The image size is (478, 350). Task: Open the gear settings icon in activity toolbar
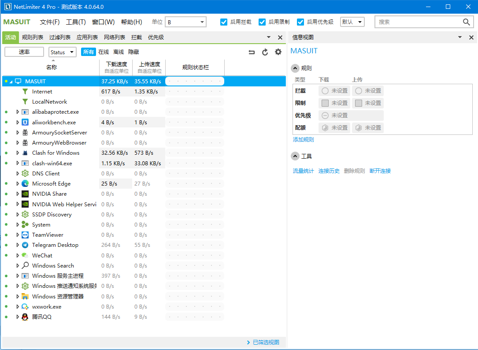coord(278,52)
